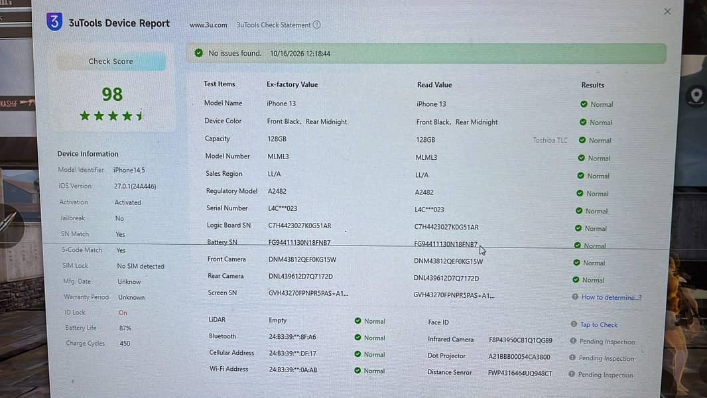The image size is (707, 398).
Task: Click the Infrared Camera pending info icon
Action: point(573,341)
